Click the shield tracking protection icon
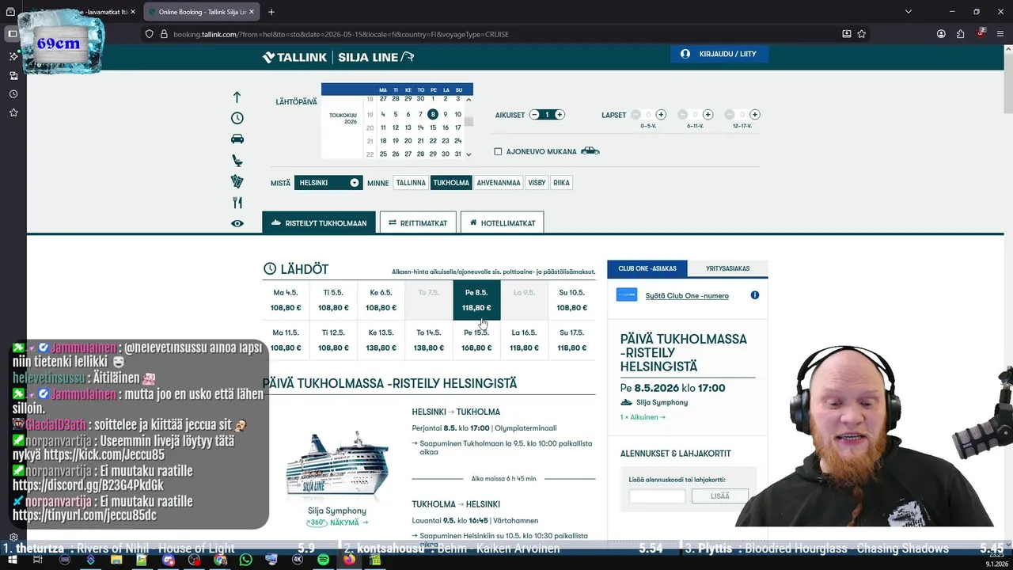 (x=149, y=34)
